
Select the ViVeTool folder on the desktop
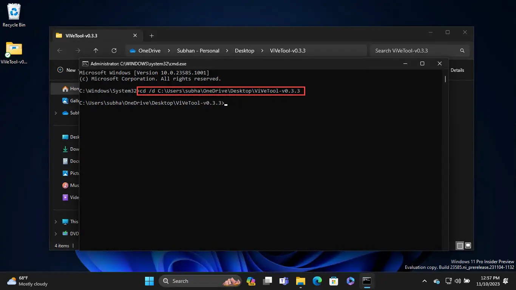tap(14, 53)
